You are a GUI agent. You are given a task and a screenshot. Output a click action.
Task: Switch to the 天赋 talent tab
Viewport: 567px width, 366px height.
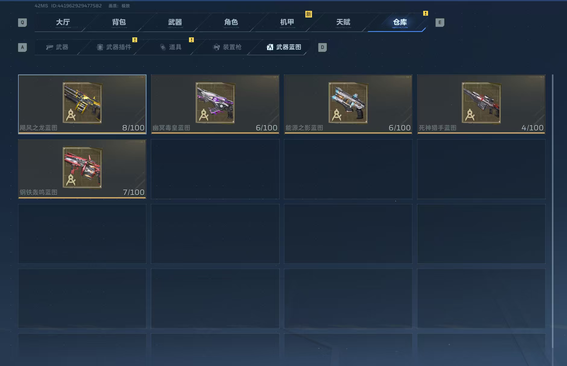coord(343,22)
